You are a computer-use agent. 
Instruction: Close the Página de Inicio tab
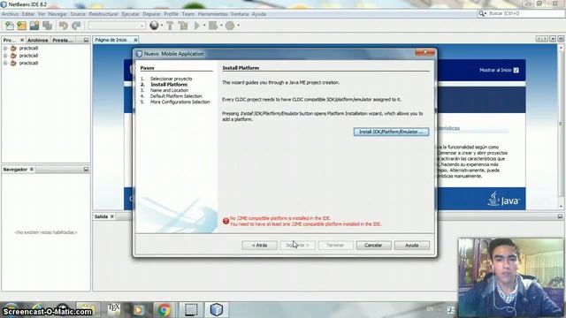(x=135, y=40)
